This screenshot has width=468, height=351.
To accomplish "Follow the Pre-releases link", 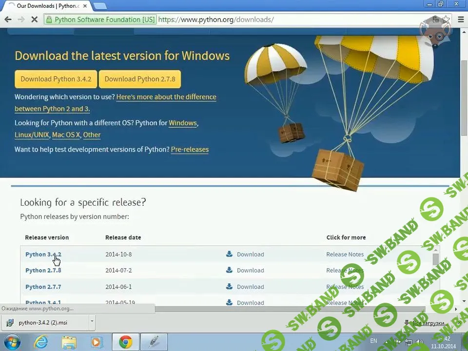I will click(x=190, y=149).
